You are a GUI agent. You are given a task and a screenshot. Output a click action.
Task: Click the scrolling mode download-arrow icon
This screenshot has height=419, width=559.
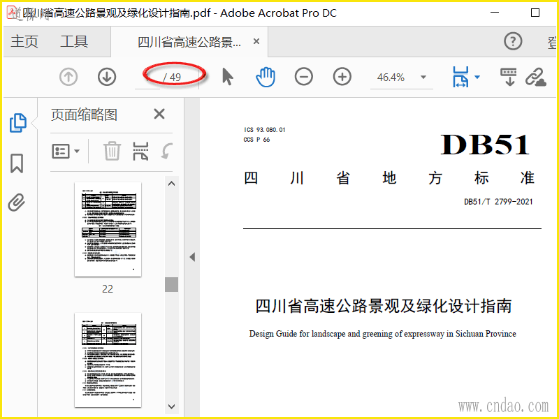coord(509,77)
